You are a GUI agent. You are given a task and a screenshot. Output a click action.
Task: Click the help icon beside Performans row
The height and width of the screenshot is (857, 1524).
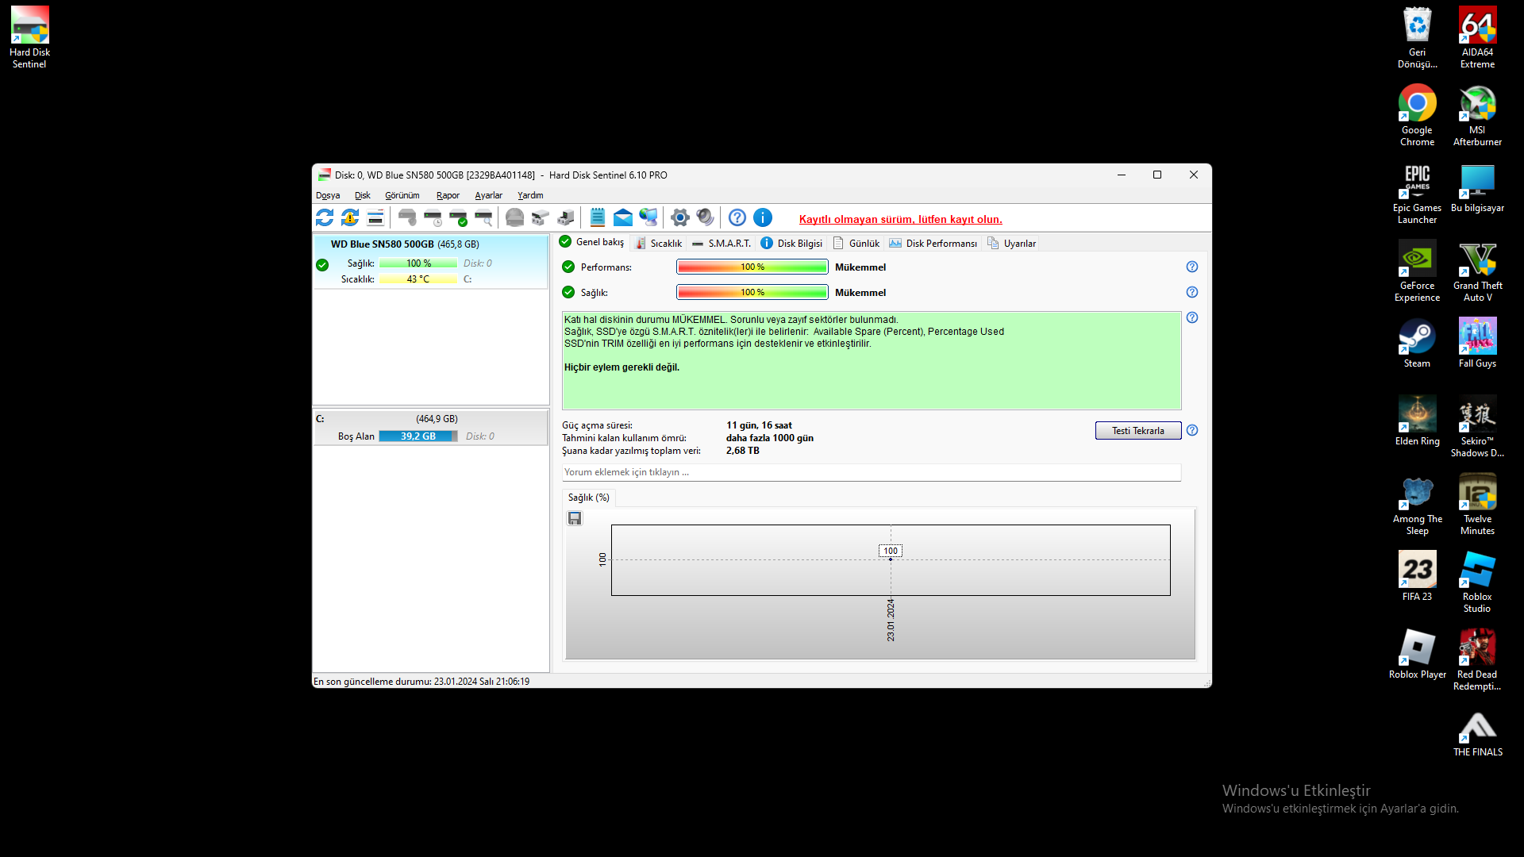1192,267
